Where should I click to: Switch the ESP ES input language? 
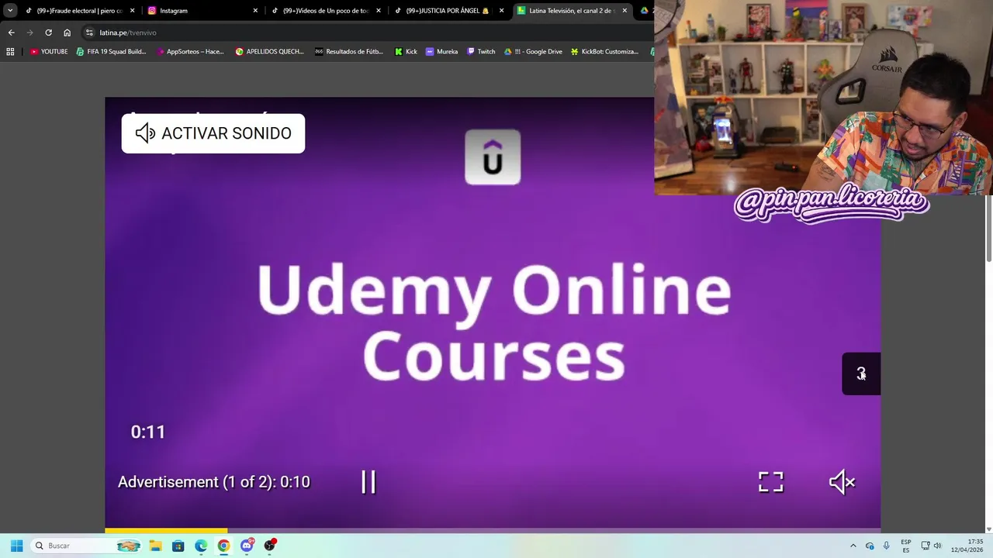pyautogui.click(x=906, y=546)
